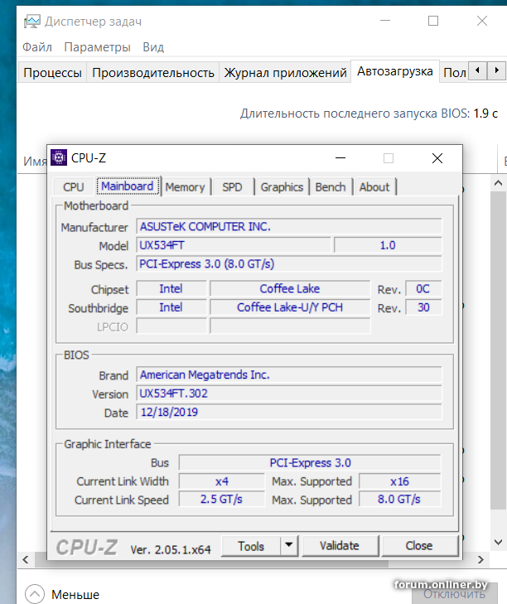Image resolution: width=507 pixels, height=604 pixels.
Task: Switch to the CPU tab in CPU-Z
Action: coord(73,187)
